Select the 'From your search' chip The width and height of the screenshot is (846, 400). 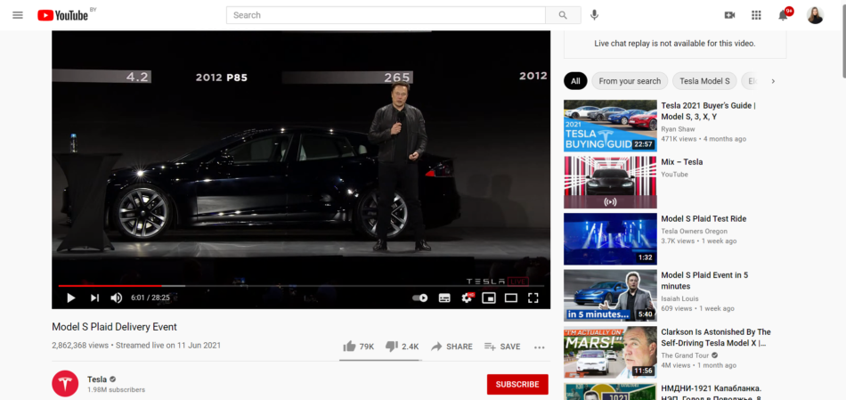(x=630, y=81)
